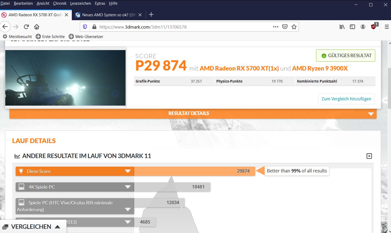Click the Physics-Punkte value 19 770
Screen dimensions: 391x233
[277, 81]
